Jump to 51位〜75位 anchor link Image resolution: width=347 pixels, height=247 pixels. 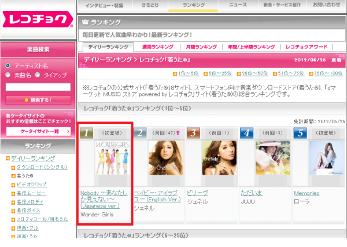click(x=291, y=73)
